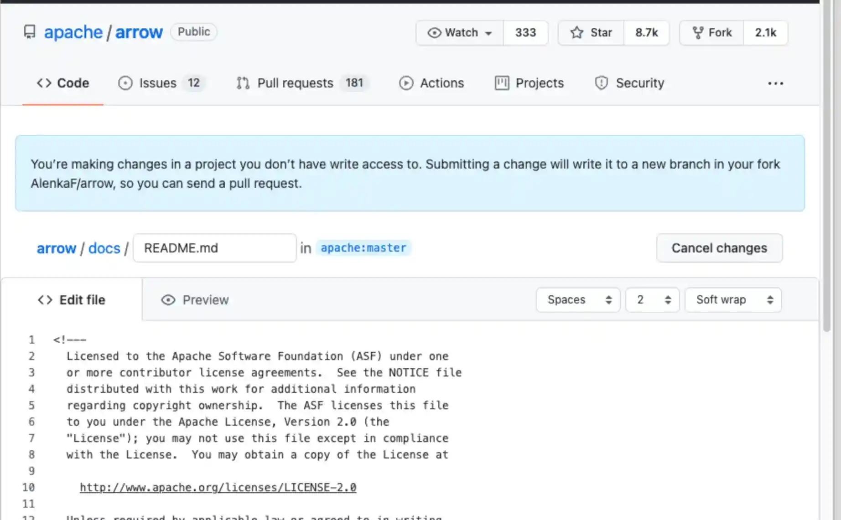Open the overflow ellipsis menu
This screenshot has height=520, width=841.
pyautogui.click(x=775, y=83)
